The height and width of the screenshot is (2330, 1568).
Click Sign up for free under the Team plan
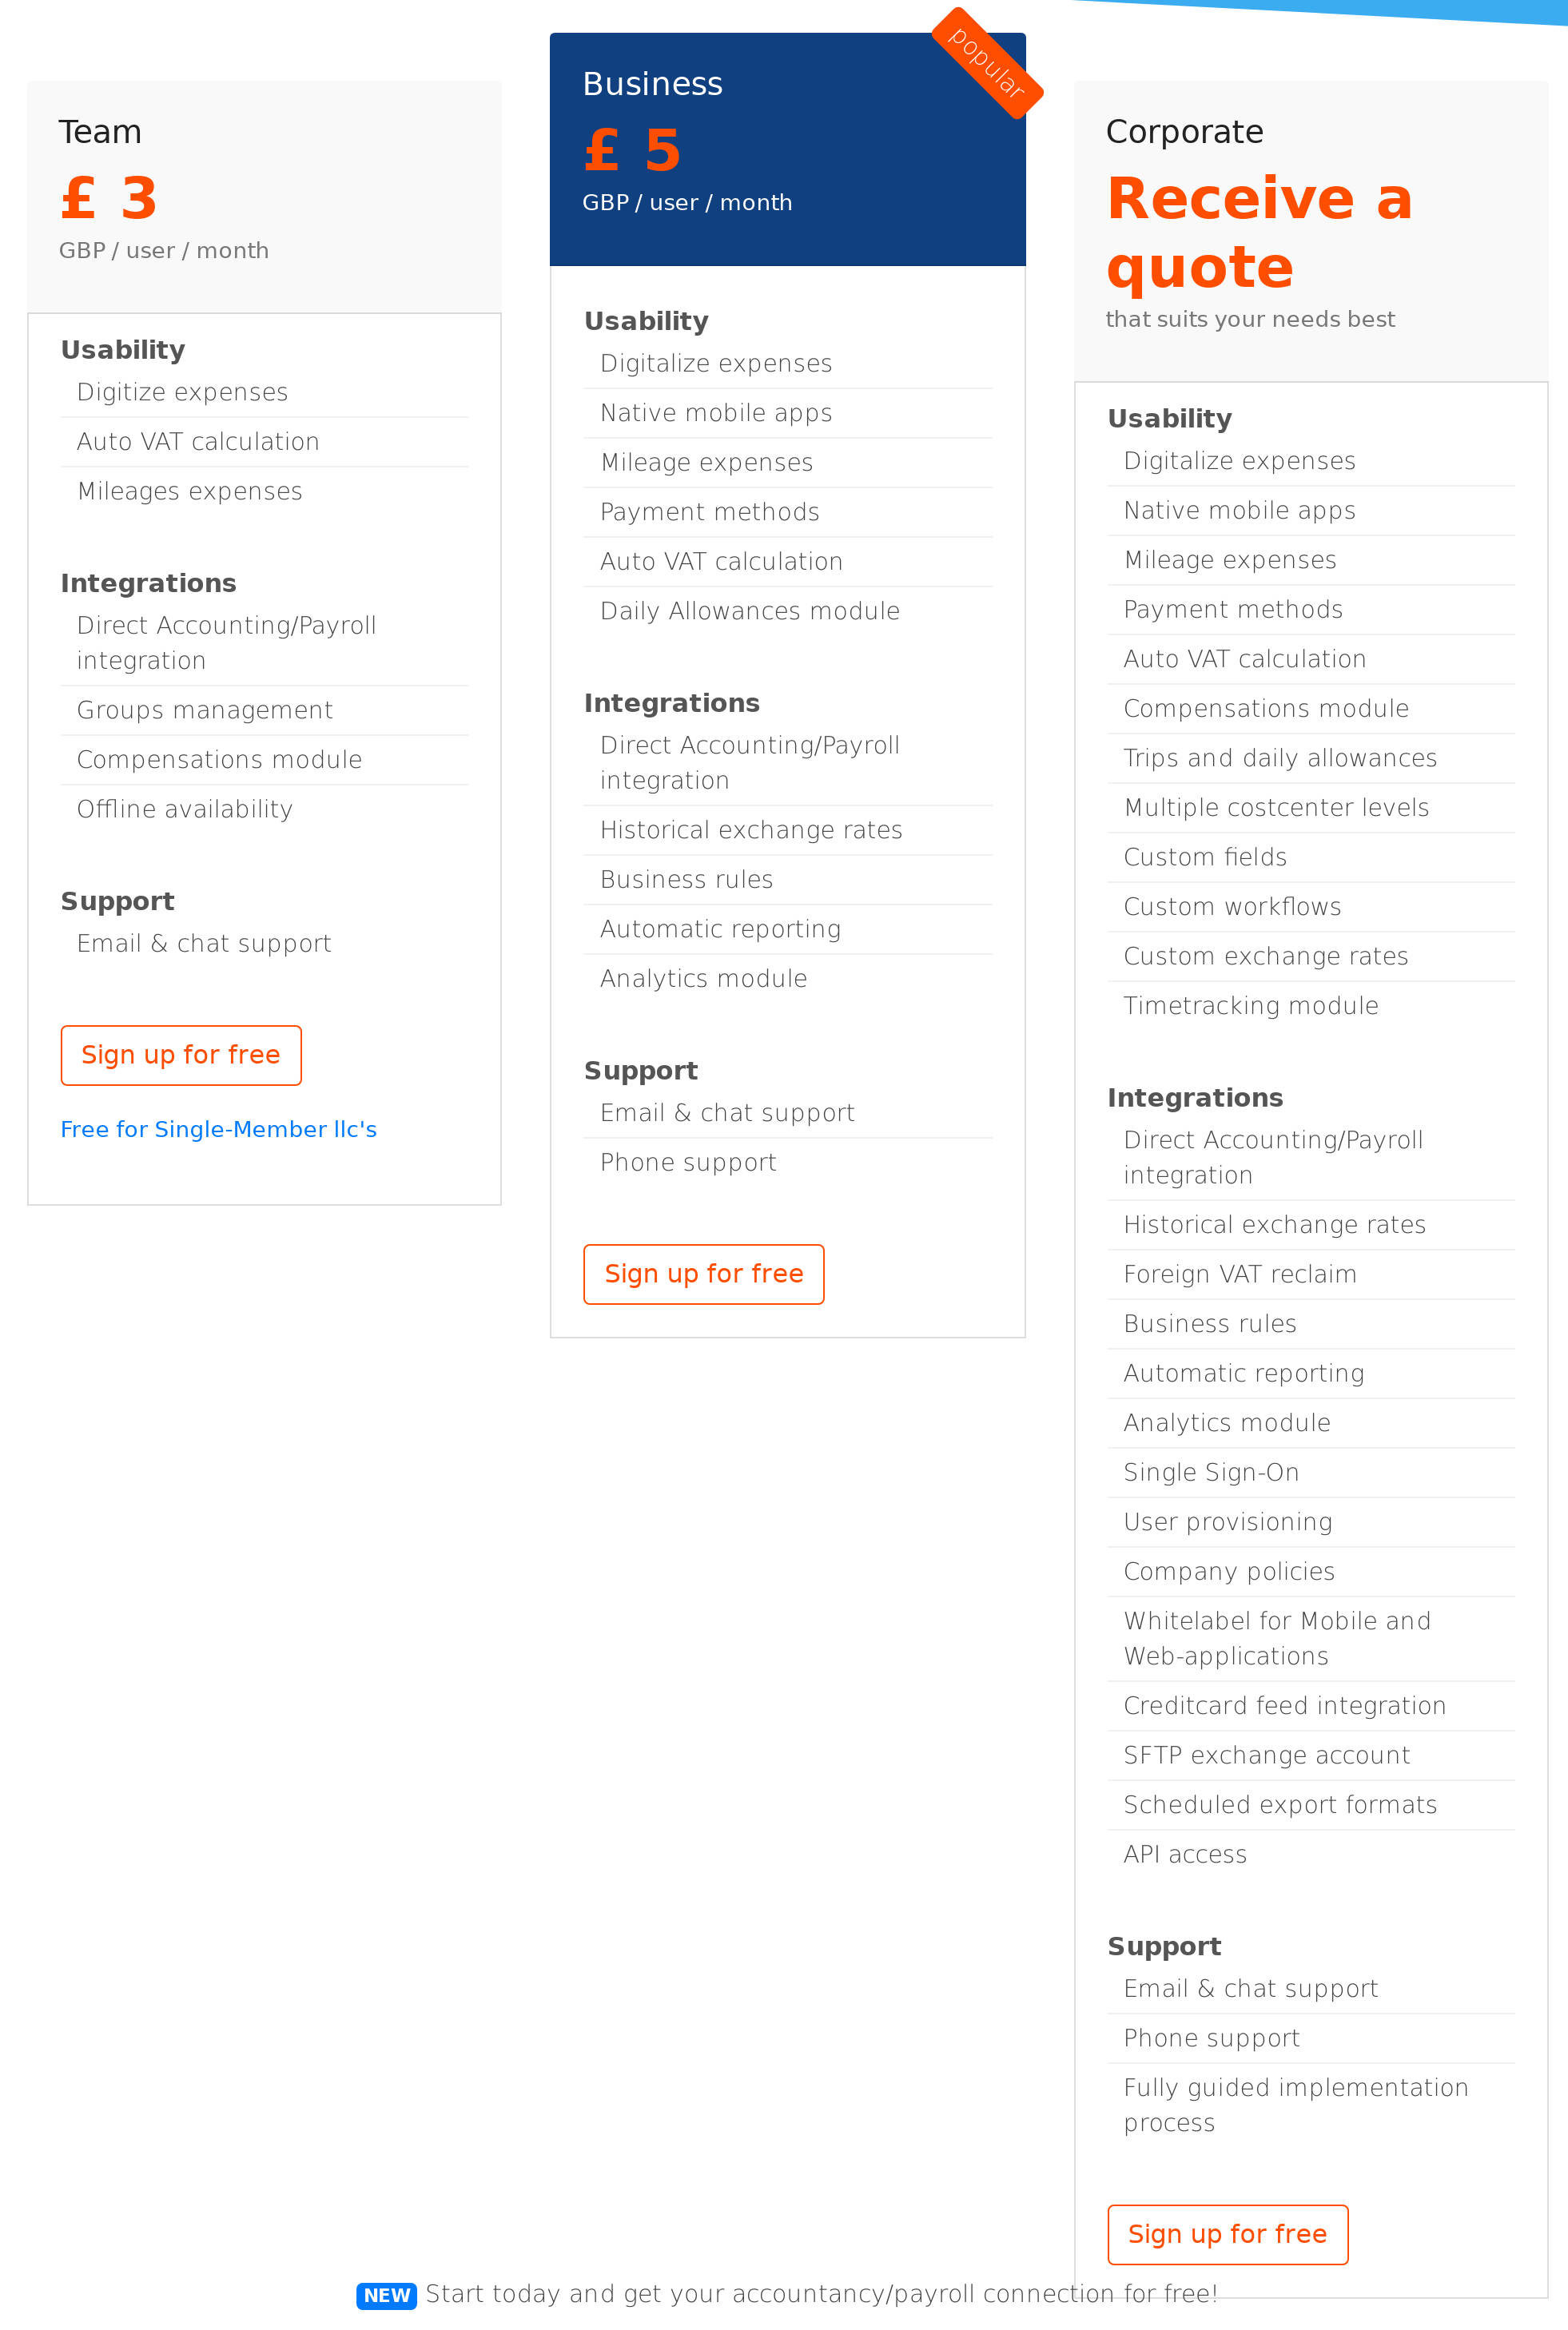(x=181, y=1056)
